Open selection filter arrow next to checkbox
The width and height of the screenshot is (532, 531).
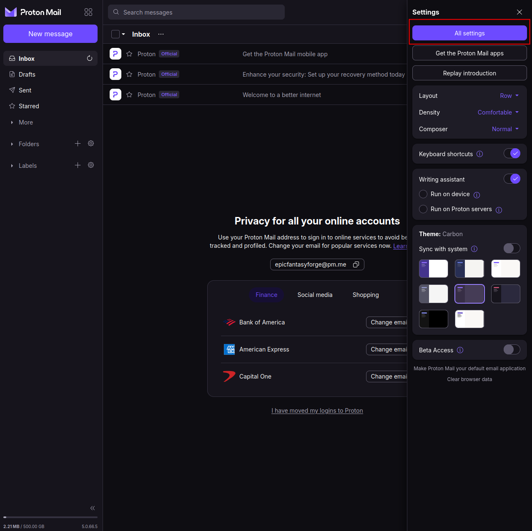[x=123, y=34]
